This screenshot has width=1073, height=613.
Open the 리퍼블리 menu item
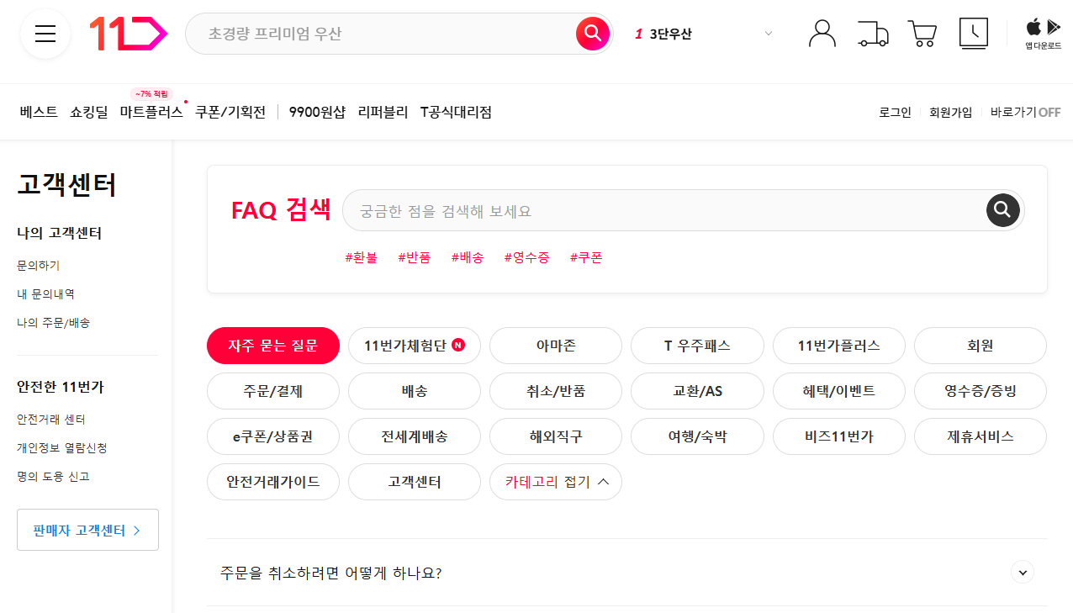coord(383,112)
